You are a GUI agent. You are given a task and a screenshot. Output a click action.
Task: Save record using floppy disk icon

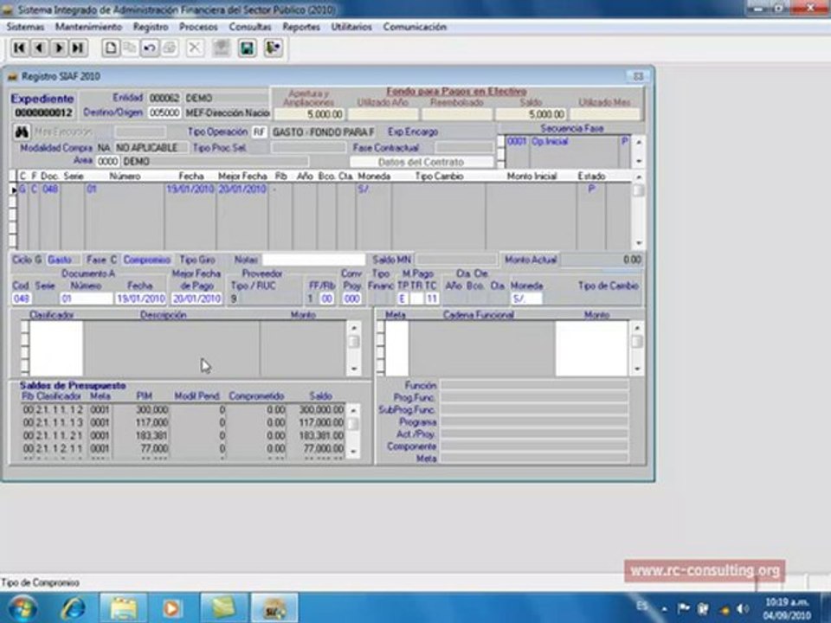click(247, 48)
